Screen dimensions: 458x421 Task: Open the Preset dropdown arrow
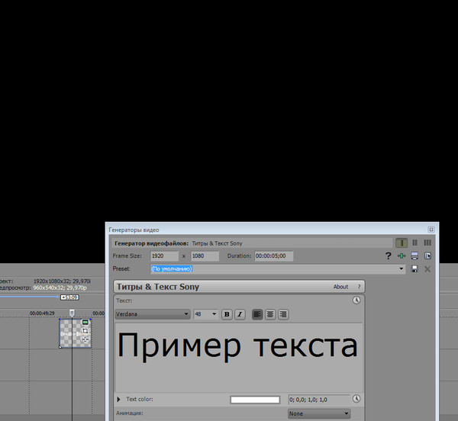tap(402, 268)
